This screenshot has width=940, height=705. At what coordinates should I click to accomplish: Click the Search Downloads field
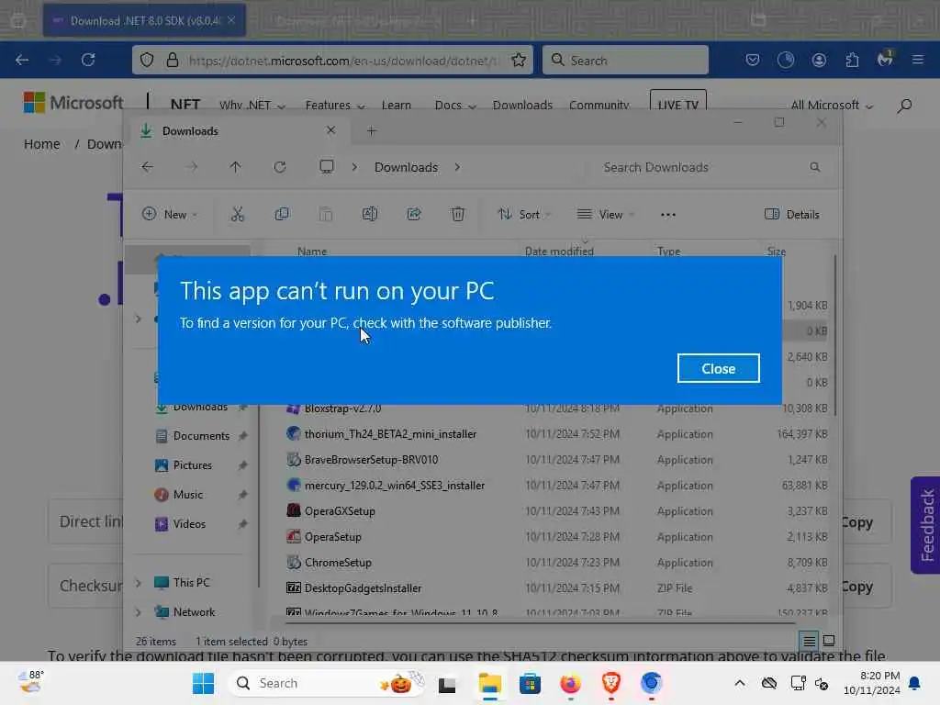711,167
